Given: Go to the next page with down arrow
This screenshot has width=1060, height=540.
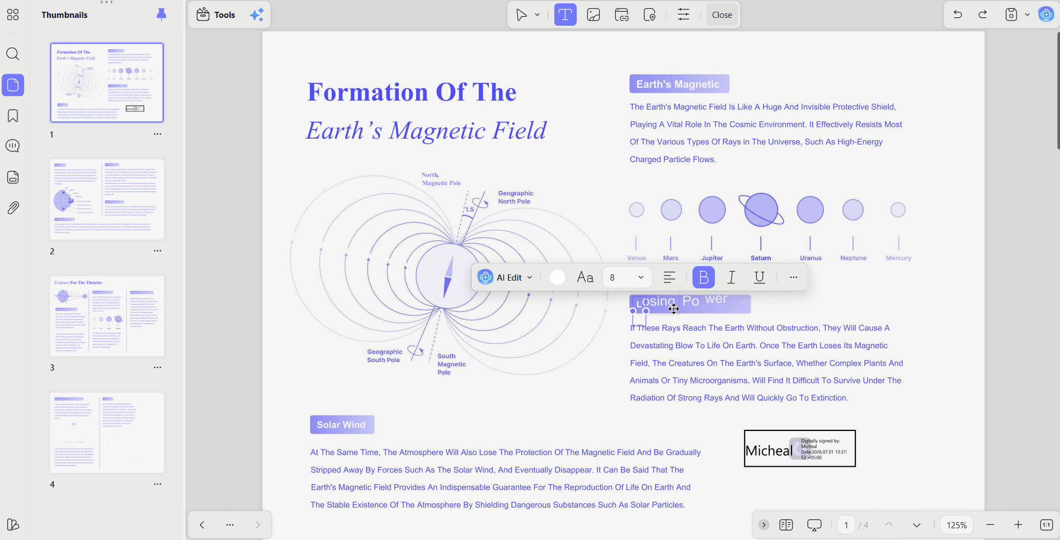Looking at the screenshot, I should pos(916,525).
